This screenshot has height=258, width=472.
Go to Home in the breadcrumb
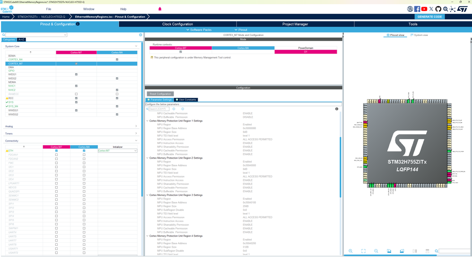(6, 17)
